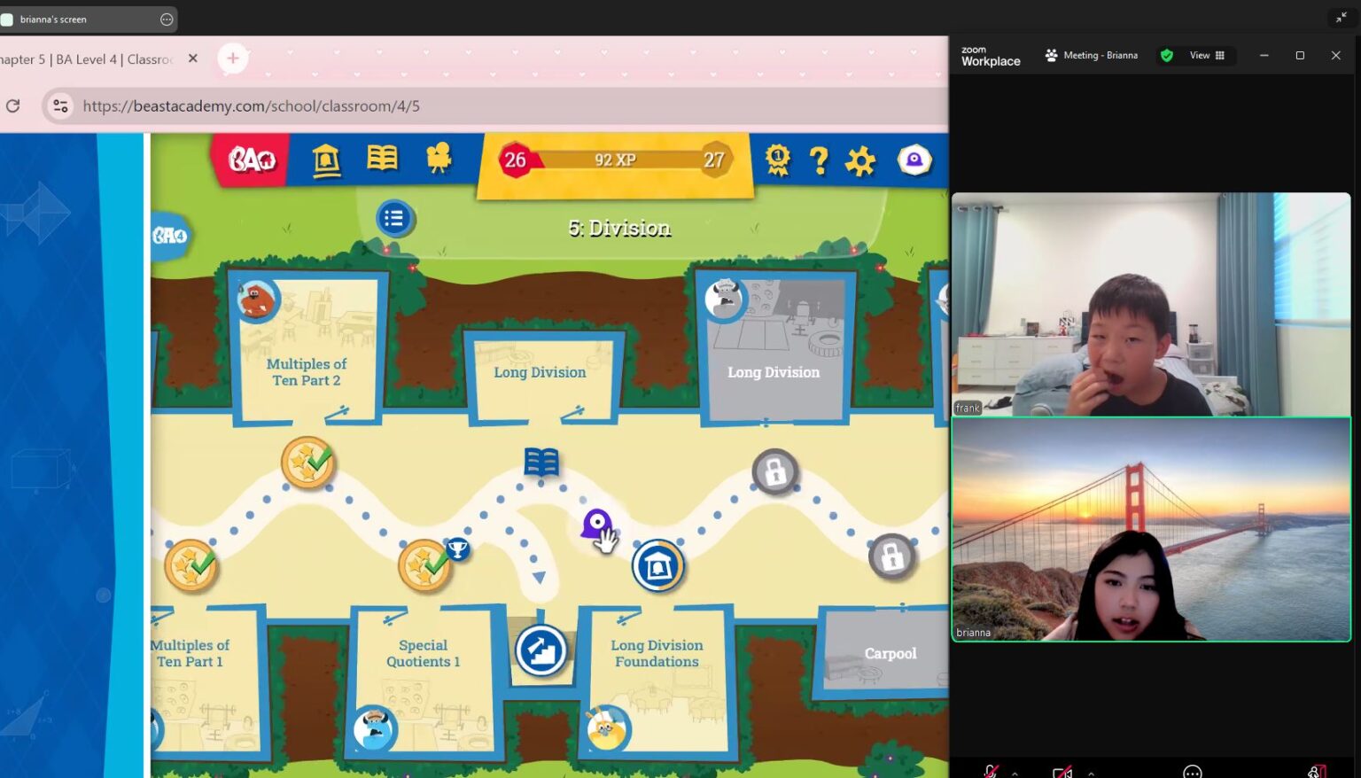This screenshot has width=1361, height=778.
Task: Open the video camera theater icon
Action: [x=439, y=158]
